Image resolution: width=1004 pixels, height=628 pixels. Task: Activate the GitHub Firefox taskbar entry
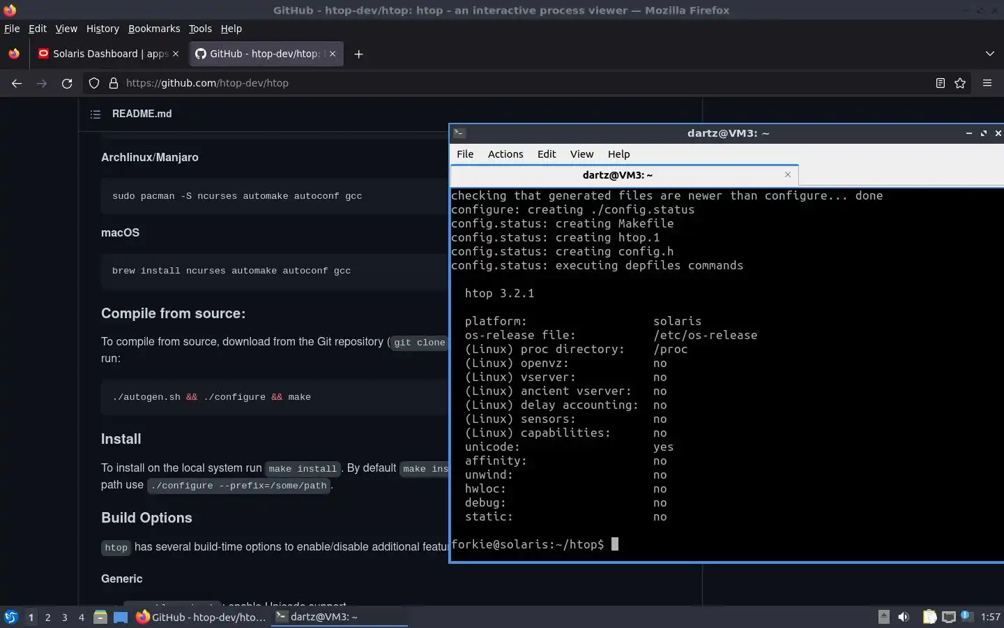click(x=201, y=617)
